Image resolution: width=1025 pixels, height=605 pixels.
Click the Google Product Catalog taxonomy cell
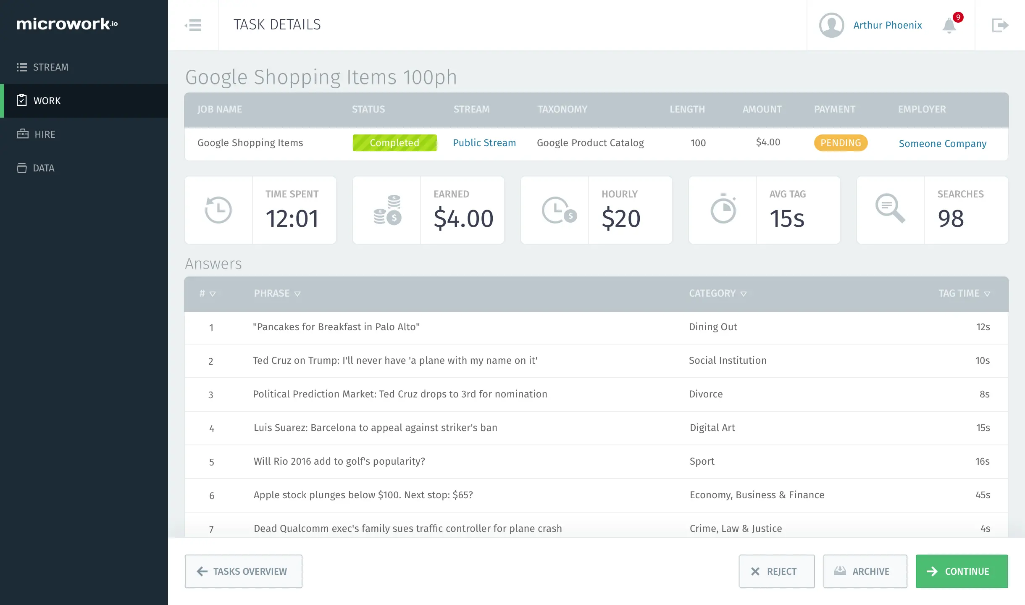tap(590, 143)
